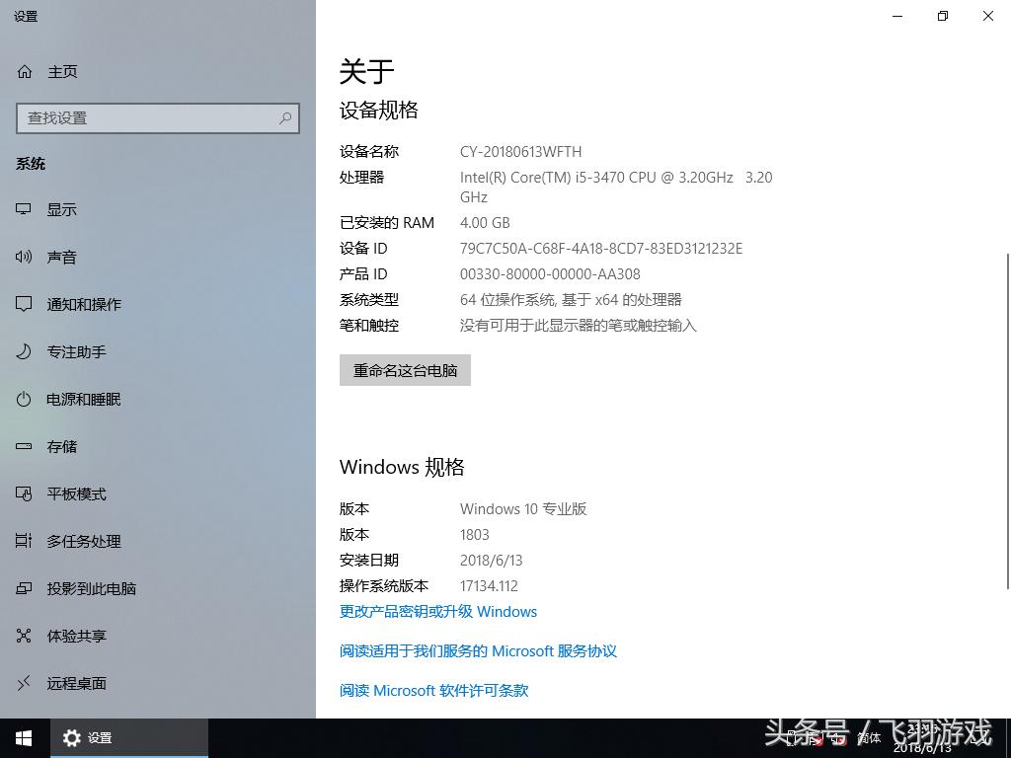Click the 系统 category heading in sidebar
This screenshot has width=1011, height=758.
31,164
